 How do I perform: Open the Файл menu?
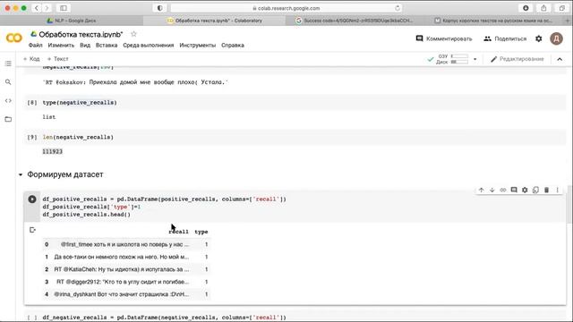click(36, 46)
